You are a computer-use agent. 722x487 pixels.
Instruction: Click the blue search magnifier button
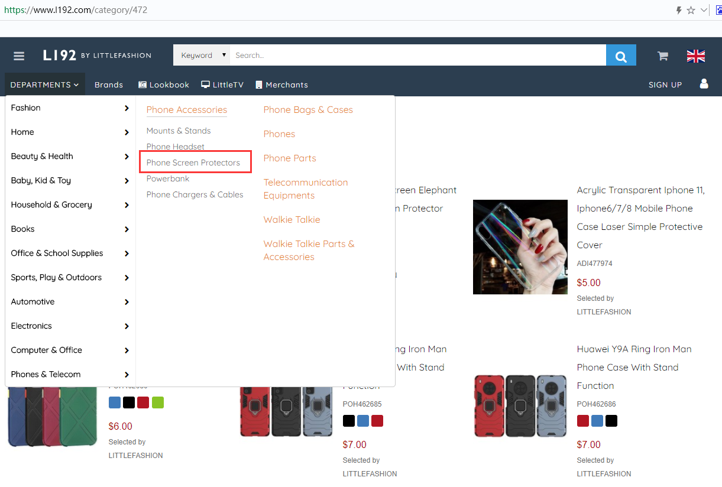coord(621,55)
